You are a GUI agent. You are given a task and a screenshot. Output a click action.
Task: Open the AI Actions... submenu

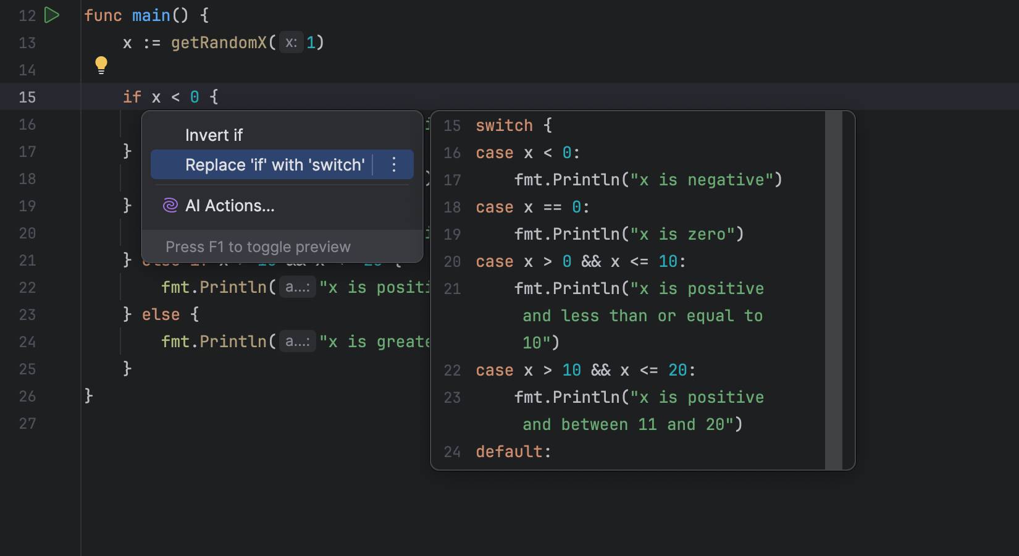[x=230, y=205]
